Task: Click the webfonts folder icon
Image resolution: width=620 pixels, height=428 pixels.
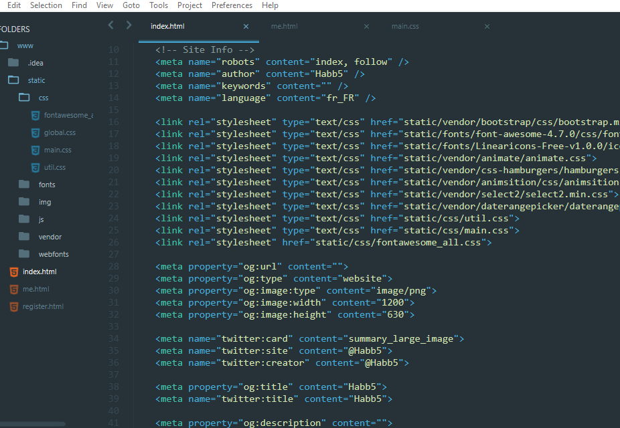Action: point(24,253)
